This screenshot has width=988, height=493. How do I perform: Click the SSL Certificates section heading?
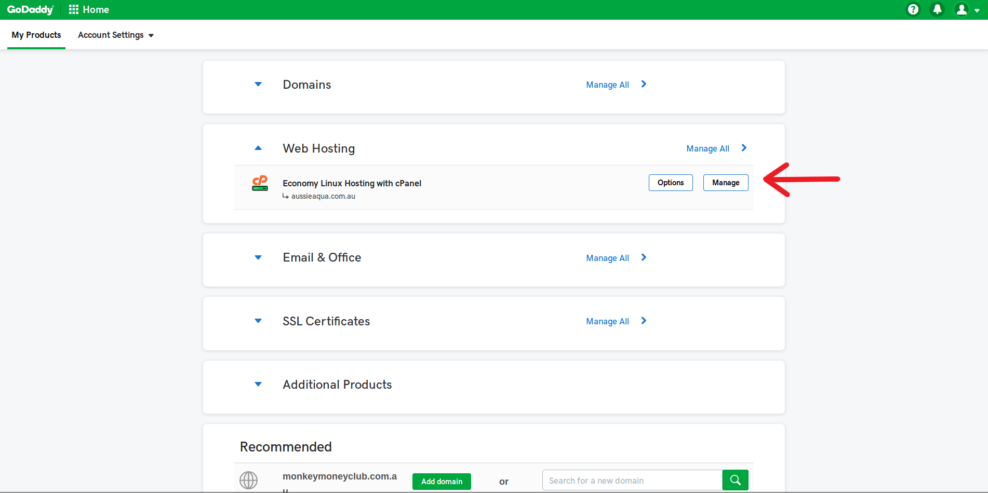tap(326, 321)
